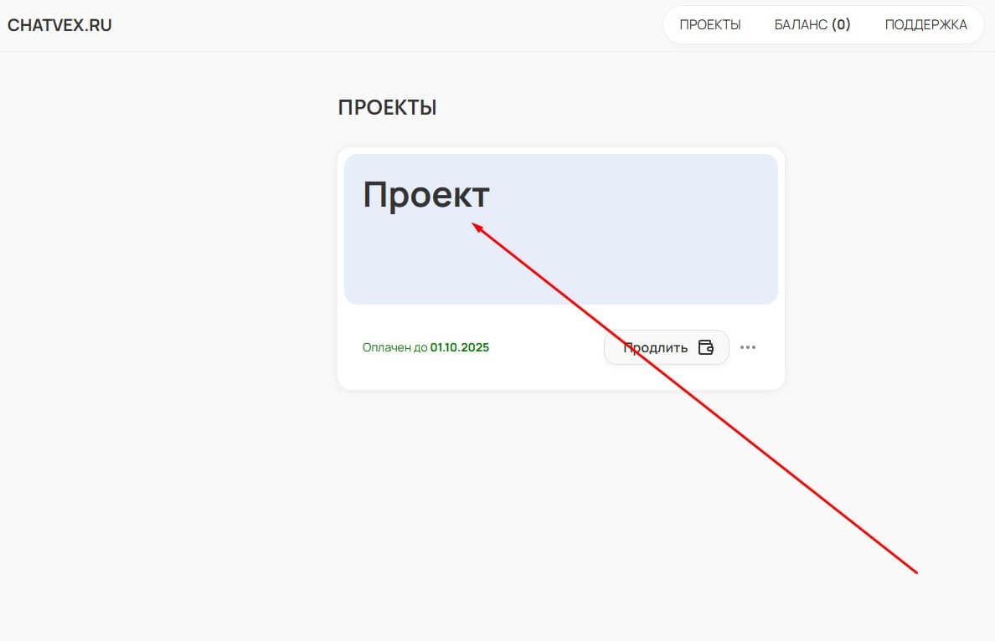Click the red arrow's tip near Проект
Screen dimensions: 995x641
click(x=474, y=223)
